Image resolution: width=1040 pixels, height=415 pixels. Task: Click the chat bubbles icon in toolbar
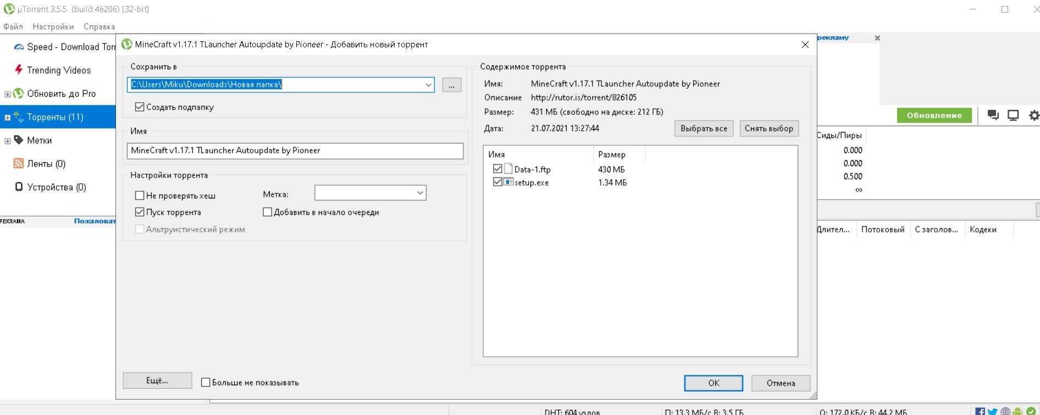[x=993, y=115]
